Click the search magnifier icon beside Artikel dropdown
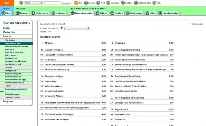The width and height of the screenshot is (206, 126). click(21, 3)
